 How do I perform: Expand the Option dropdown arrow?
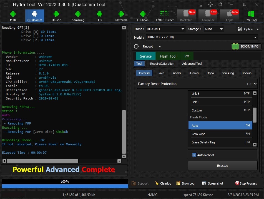[x=258, y=29]
